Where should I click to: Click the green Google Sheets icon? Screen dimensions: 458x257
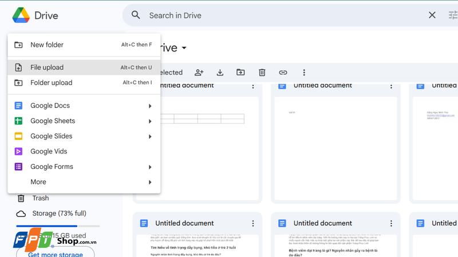pyautogui.click(x=18, y=121)
